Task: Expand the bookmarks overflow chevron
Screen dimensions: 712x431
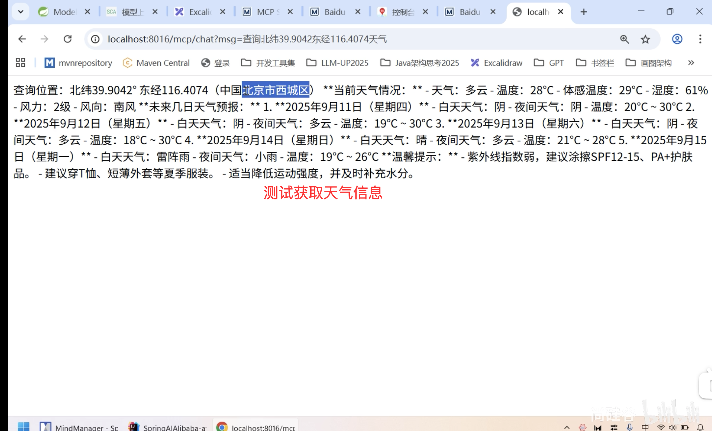Action: [691, 63]
